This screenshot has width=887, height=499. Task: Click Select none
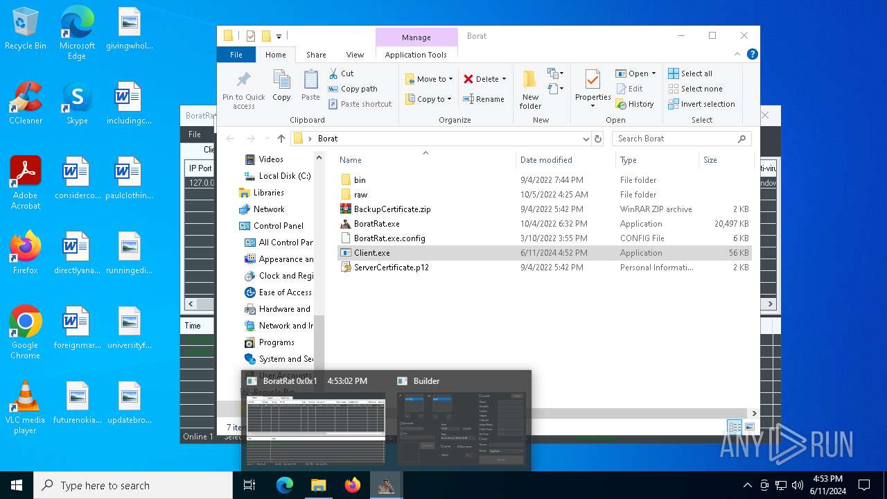tap(695, 89)
